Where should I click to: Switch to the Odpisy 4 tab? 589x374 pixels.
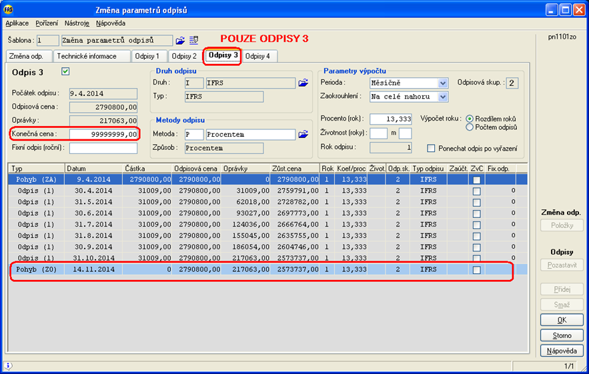[257, 56]
